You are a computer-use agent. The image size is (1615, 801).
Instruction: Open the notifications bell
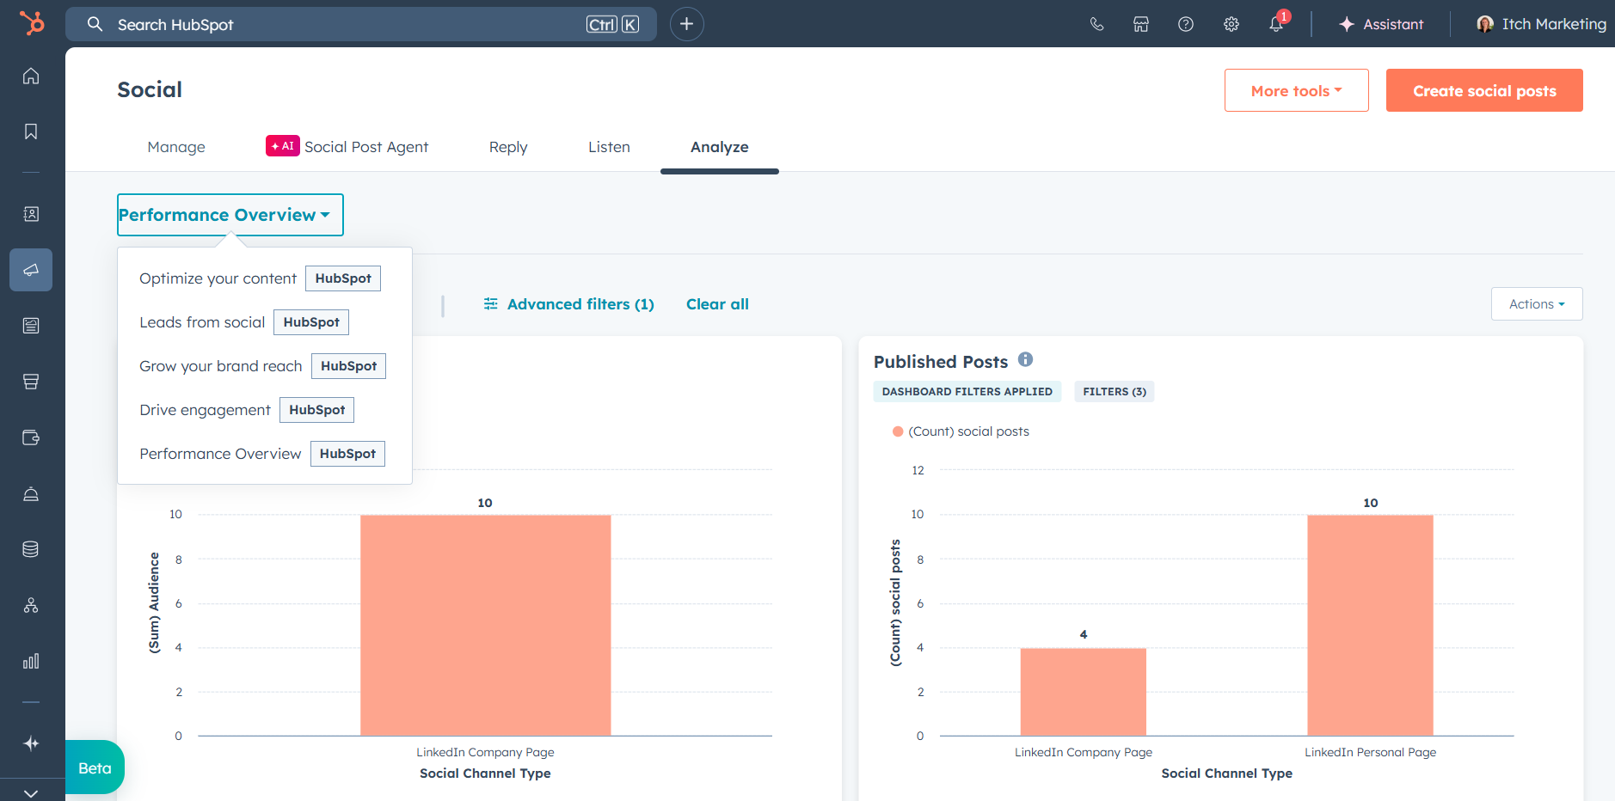pos(1276,24)
